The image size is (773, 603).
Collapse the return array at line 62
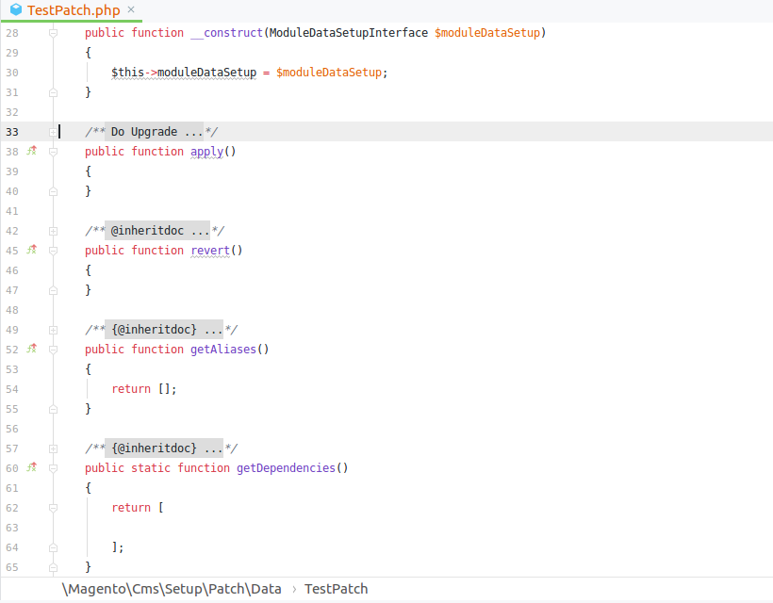click(53, 508)
